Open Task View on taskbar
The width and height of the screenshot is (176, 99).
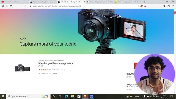pos(60,96)
